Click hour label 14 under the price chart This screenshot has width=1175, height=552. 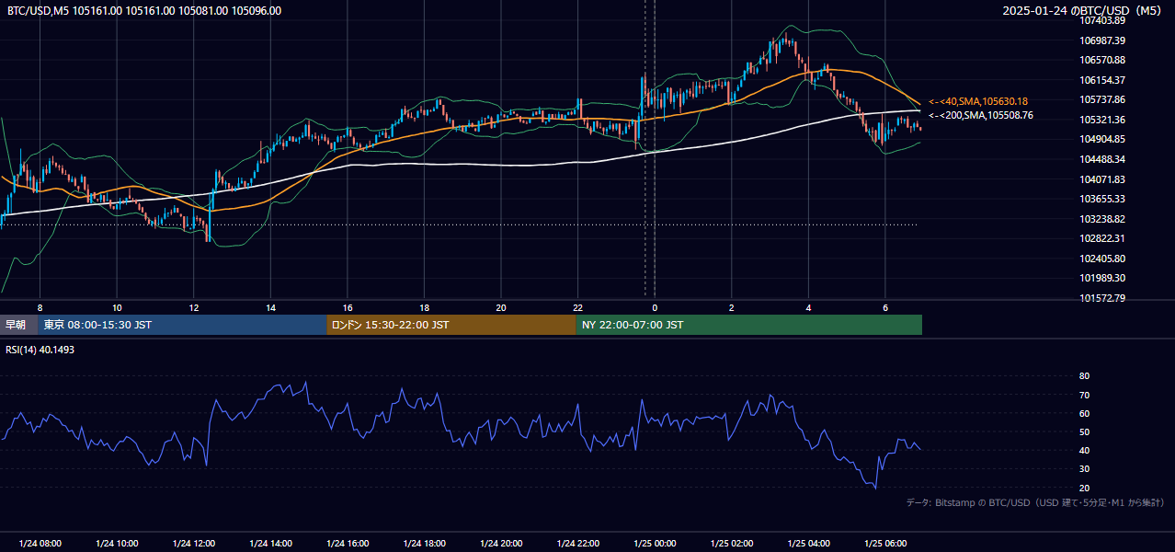click(x=270, y=307)
